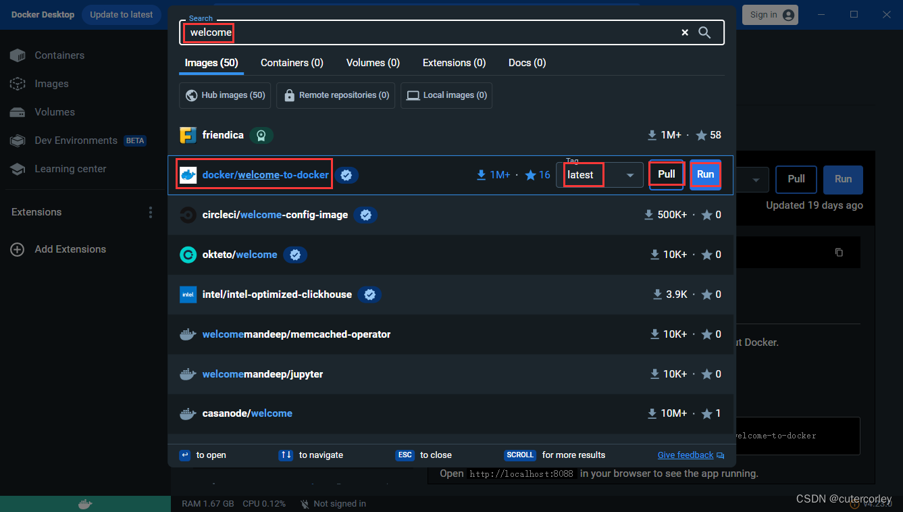Switch to Extensions (0) tab
Viewport: 903px width, 512px height.
coord(454,63)
